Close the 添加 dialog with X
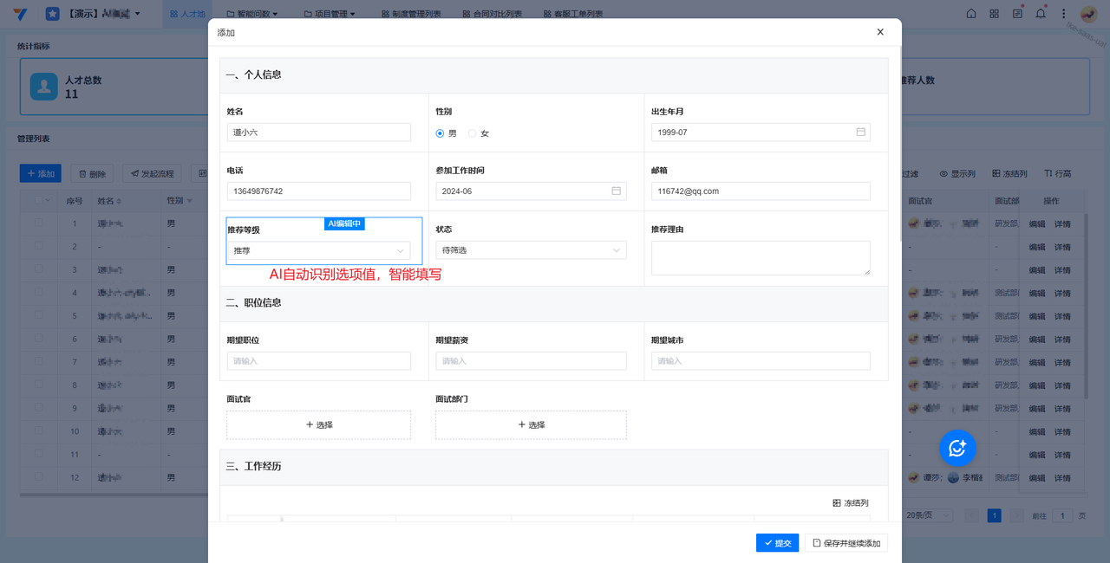Image resolution: width=1110 pixels, height=563 pixels. pyautogui.click(x=880, y=32)
